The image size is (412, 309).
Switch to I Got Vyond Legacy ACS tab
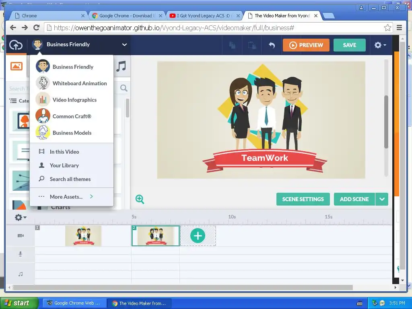point(204,16)
